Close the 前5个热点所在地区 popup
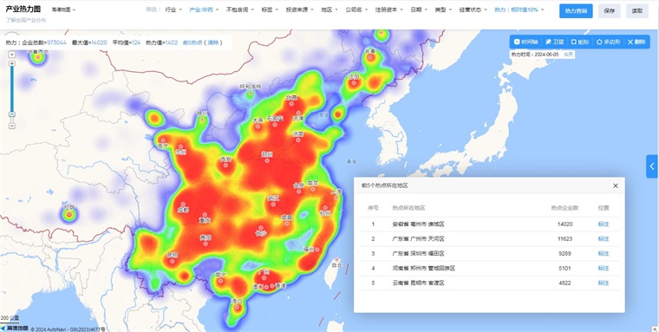 point(616,186)
